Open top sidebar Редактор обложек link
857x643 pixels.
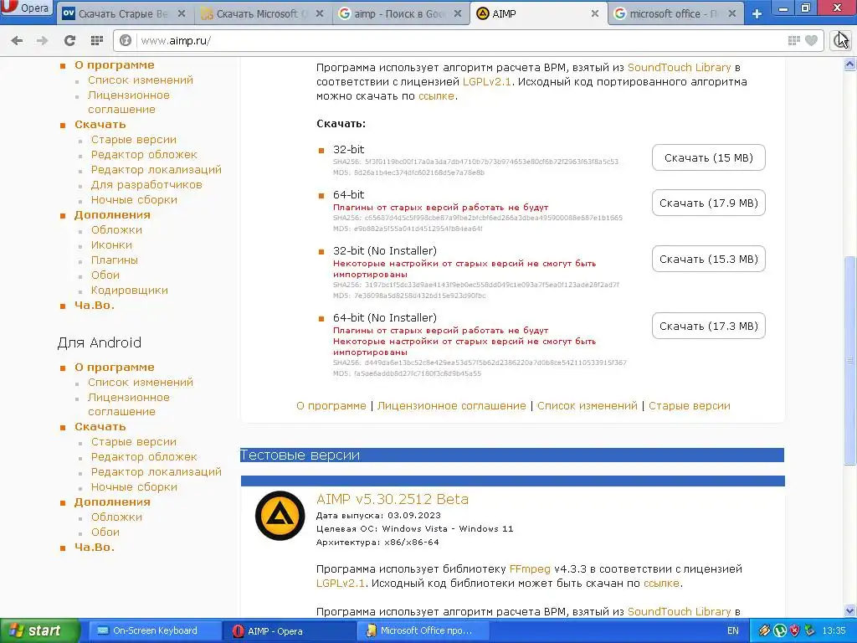point(144,155)
